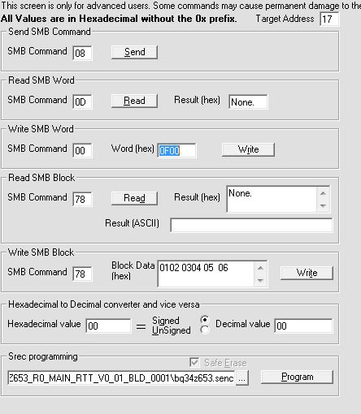This screenshot has width=361, height=414.
Task: Click the Decimal value field
Action: (303, 326)
